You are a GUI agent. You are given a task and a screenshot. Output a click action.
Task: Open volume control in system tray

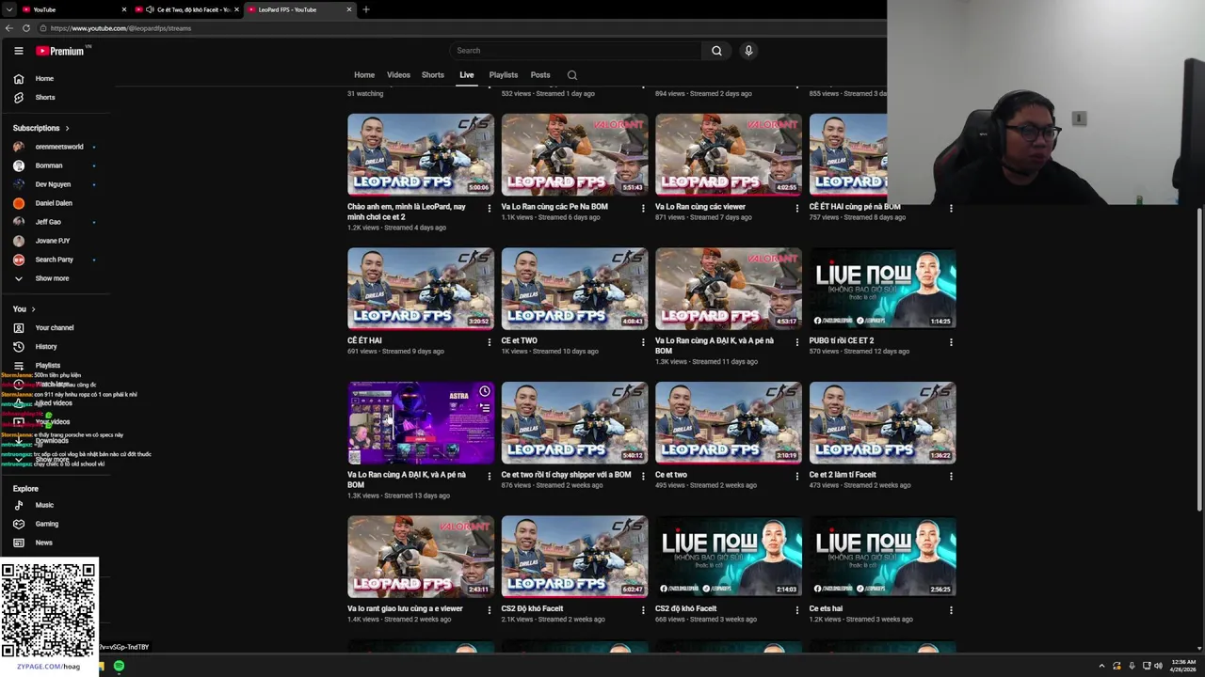[x=1158, y=666]
